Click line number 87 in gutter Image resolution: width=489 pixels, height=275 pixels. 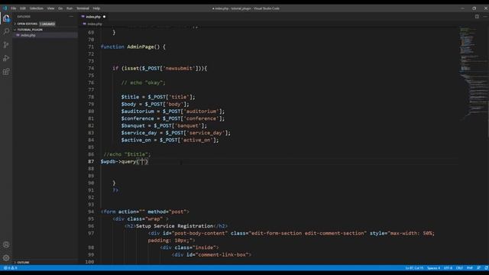tap(91, 161)
